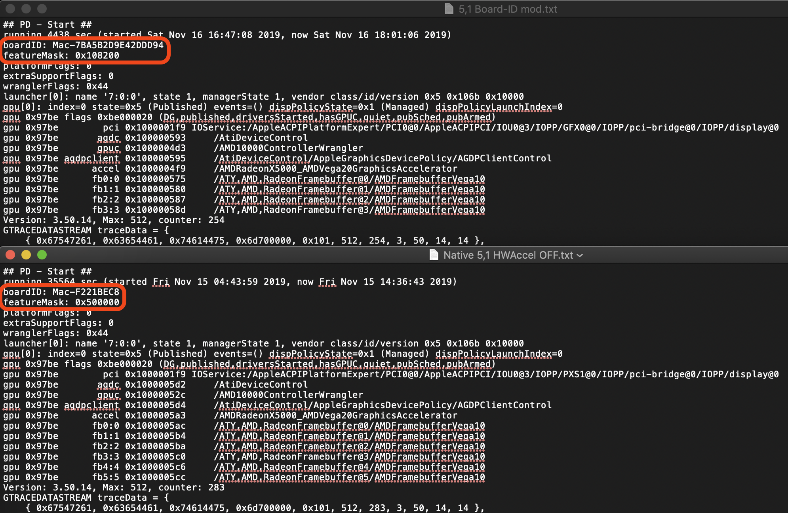Close the Native 5,1 HWAccel OFF.txt window
788x513 pixels.
pos(11,255)
